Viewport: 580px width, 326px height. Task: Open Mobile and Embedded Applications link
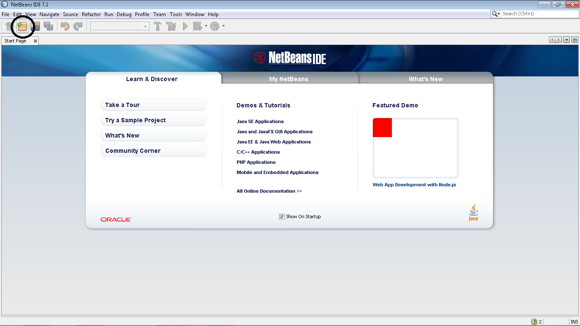click(278, 172)
